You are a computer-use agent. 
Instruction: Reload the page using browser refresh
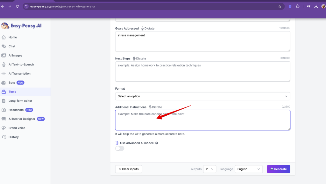click(17, 6)
